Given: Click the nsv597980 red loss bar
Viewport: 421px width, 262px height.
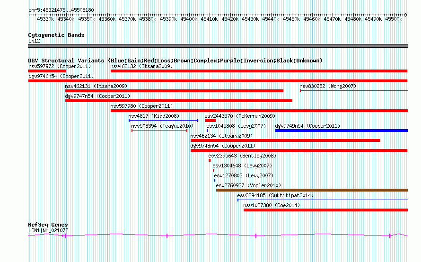Looking at the screenshot, I should 259,111.
